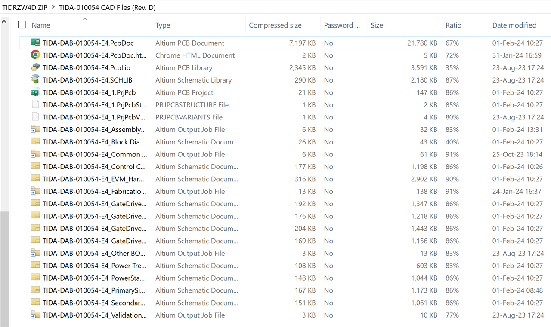Click the icon of GateDrive file sized 1,347 KB
Screen dimensions: 551x327
coord(35,204)
